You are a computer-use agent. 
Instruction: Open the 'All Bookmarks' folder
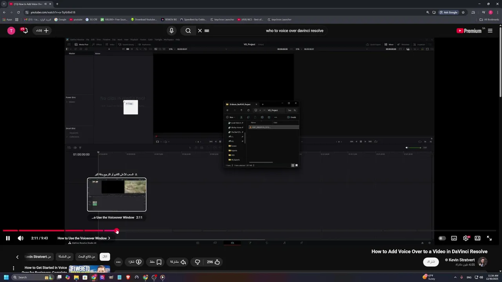(x=489, y=20)
